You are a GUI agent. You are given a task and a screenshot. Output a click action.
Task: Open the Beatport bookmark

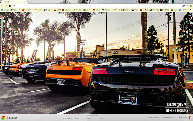[48, 10]
